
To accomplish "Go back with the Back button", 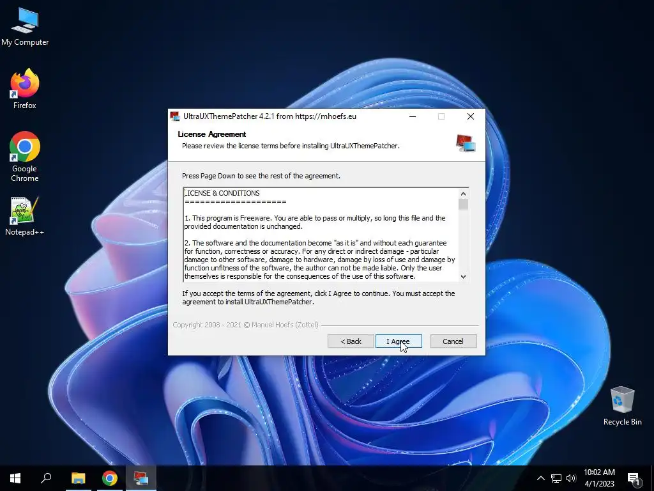I will (x=351, y=341).
